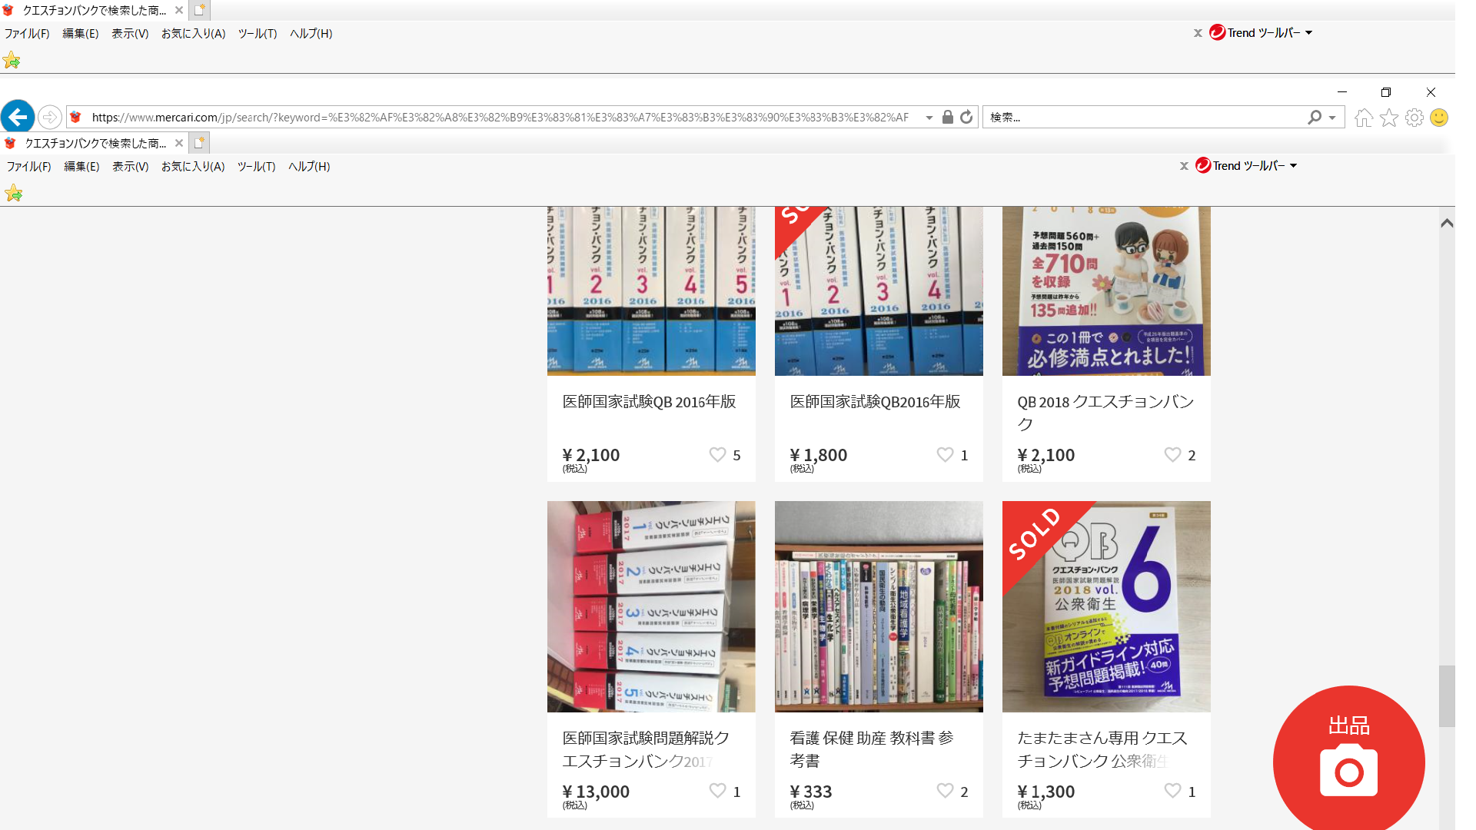Open QB 2018 クエスチョンバンク title link
1476x830 pixels.
pos(1105,413)
